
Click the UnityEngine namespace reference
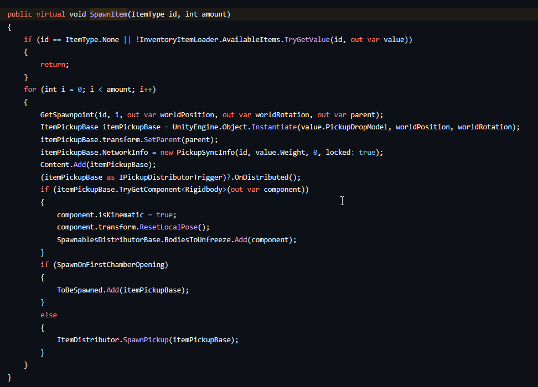point(195,127)
